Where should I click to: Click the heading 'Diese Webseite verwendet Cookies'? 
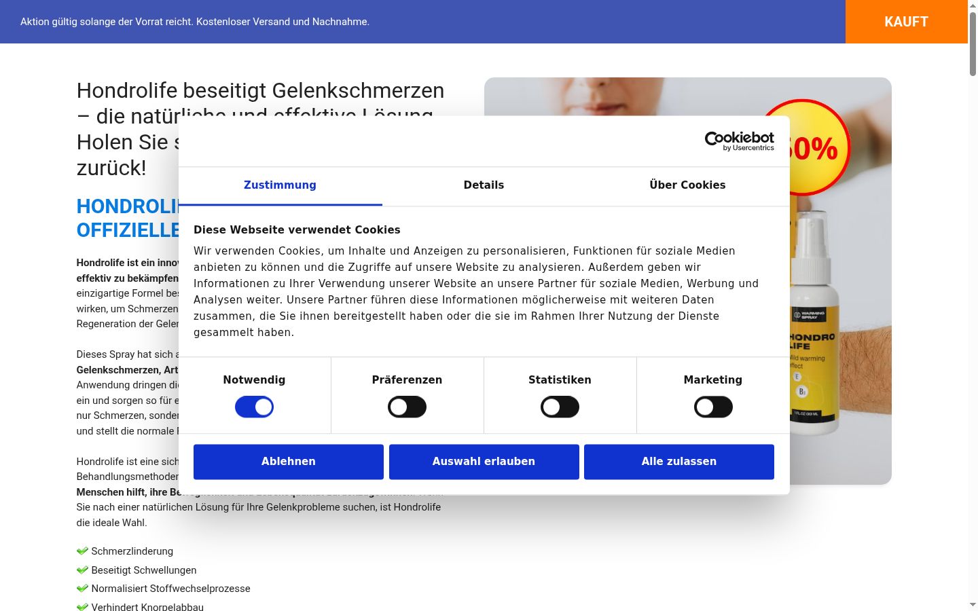[297, 229]
